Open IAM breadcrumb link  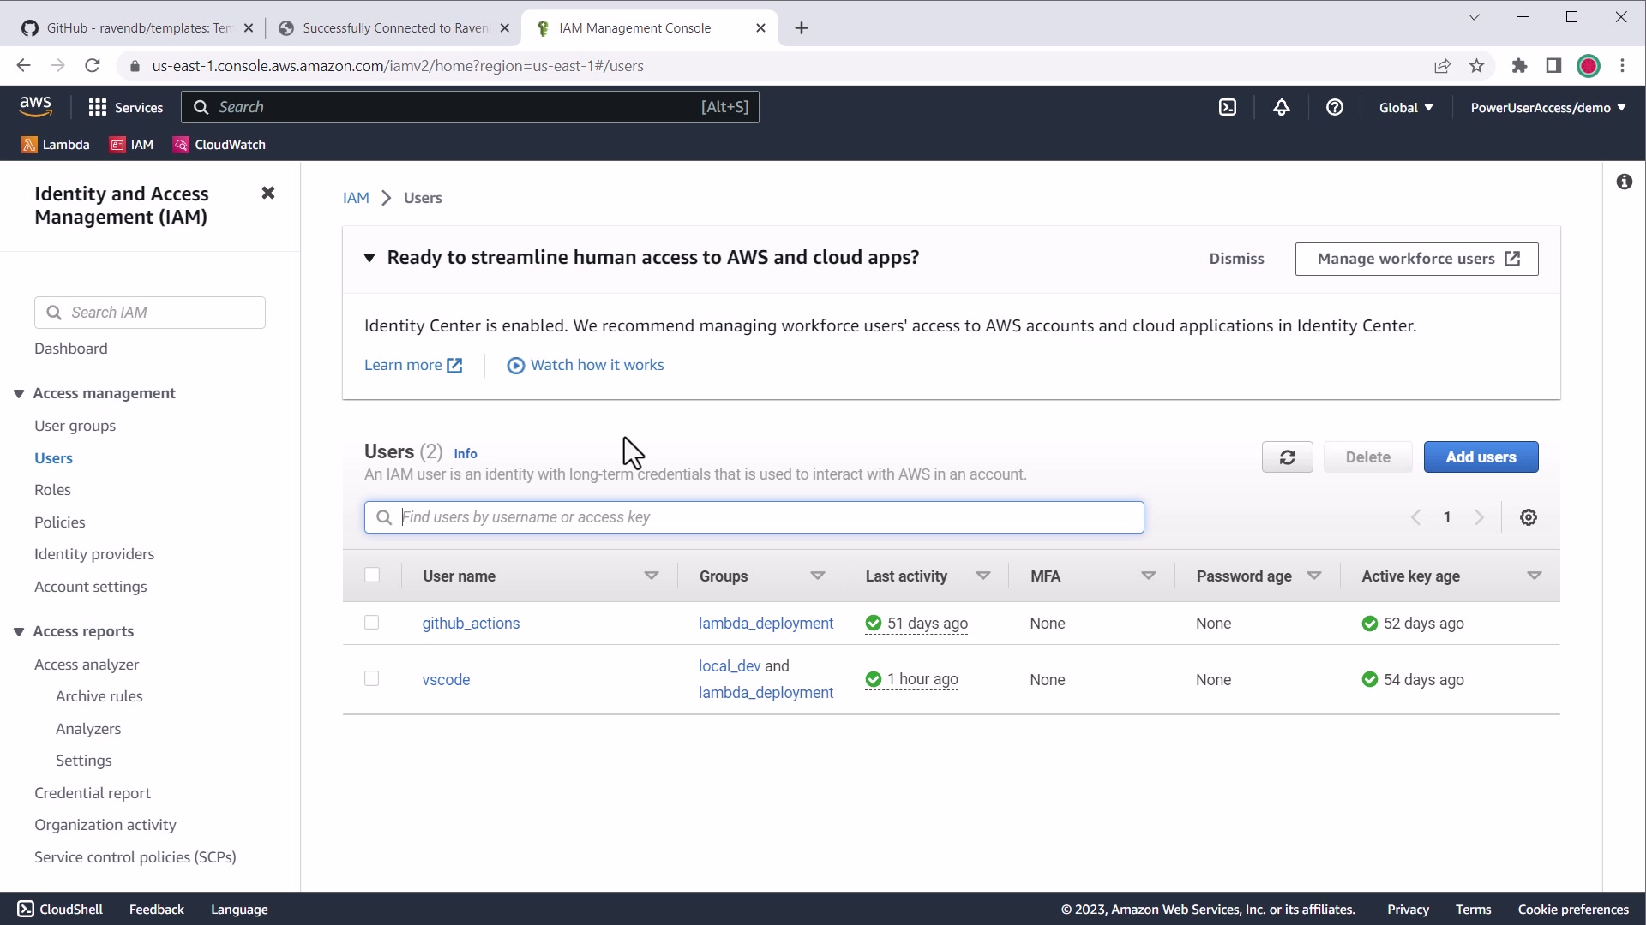(x=356, y=198)
